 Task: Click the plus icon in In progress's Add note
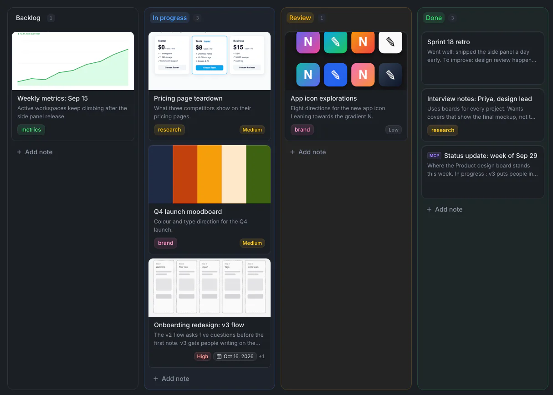[156, 379]
